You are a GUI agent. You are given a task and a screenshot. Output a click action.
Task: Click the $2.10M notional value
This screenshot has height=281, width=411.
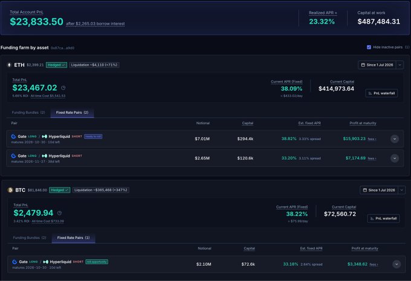point(204,264)
